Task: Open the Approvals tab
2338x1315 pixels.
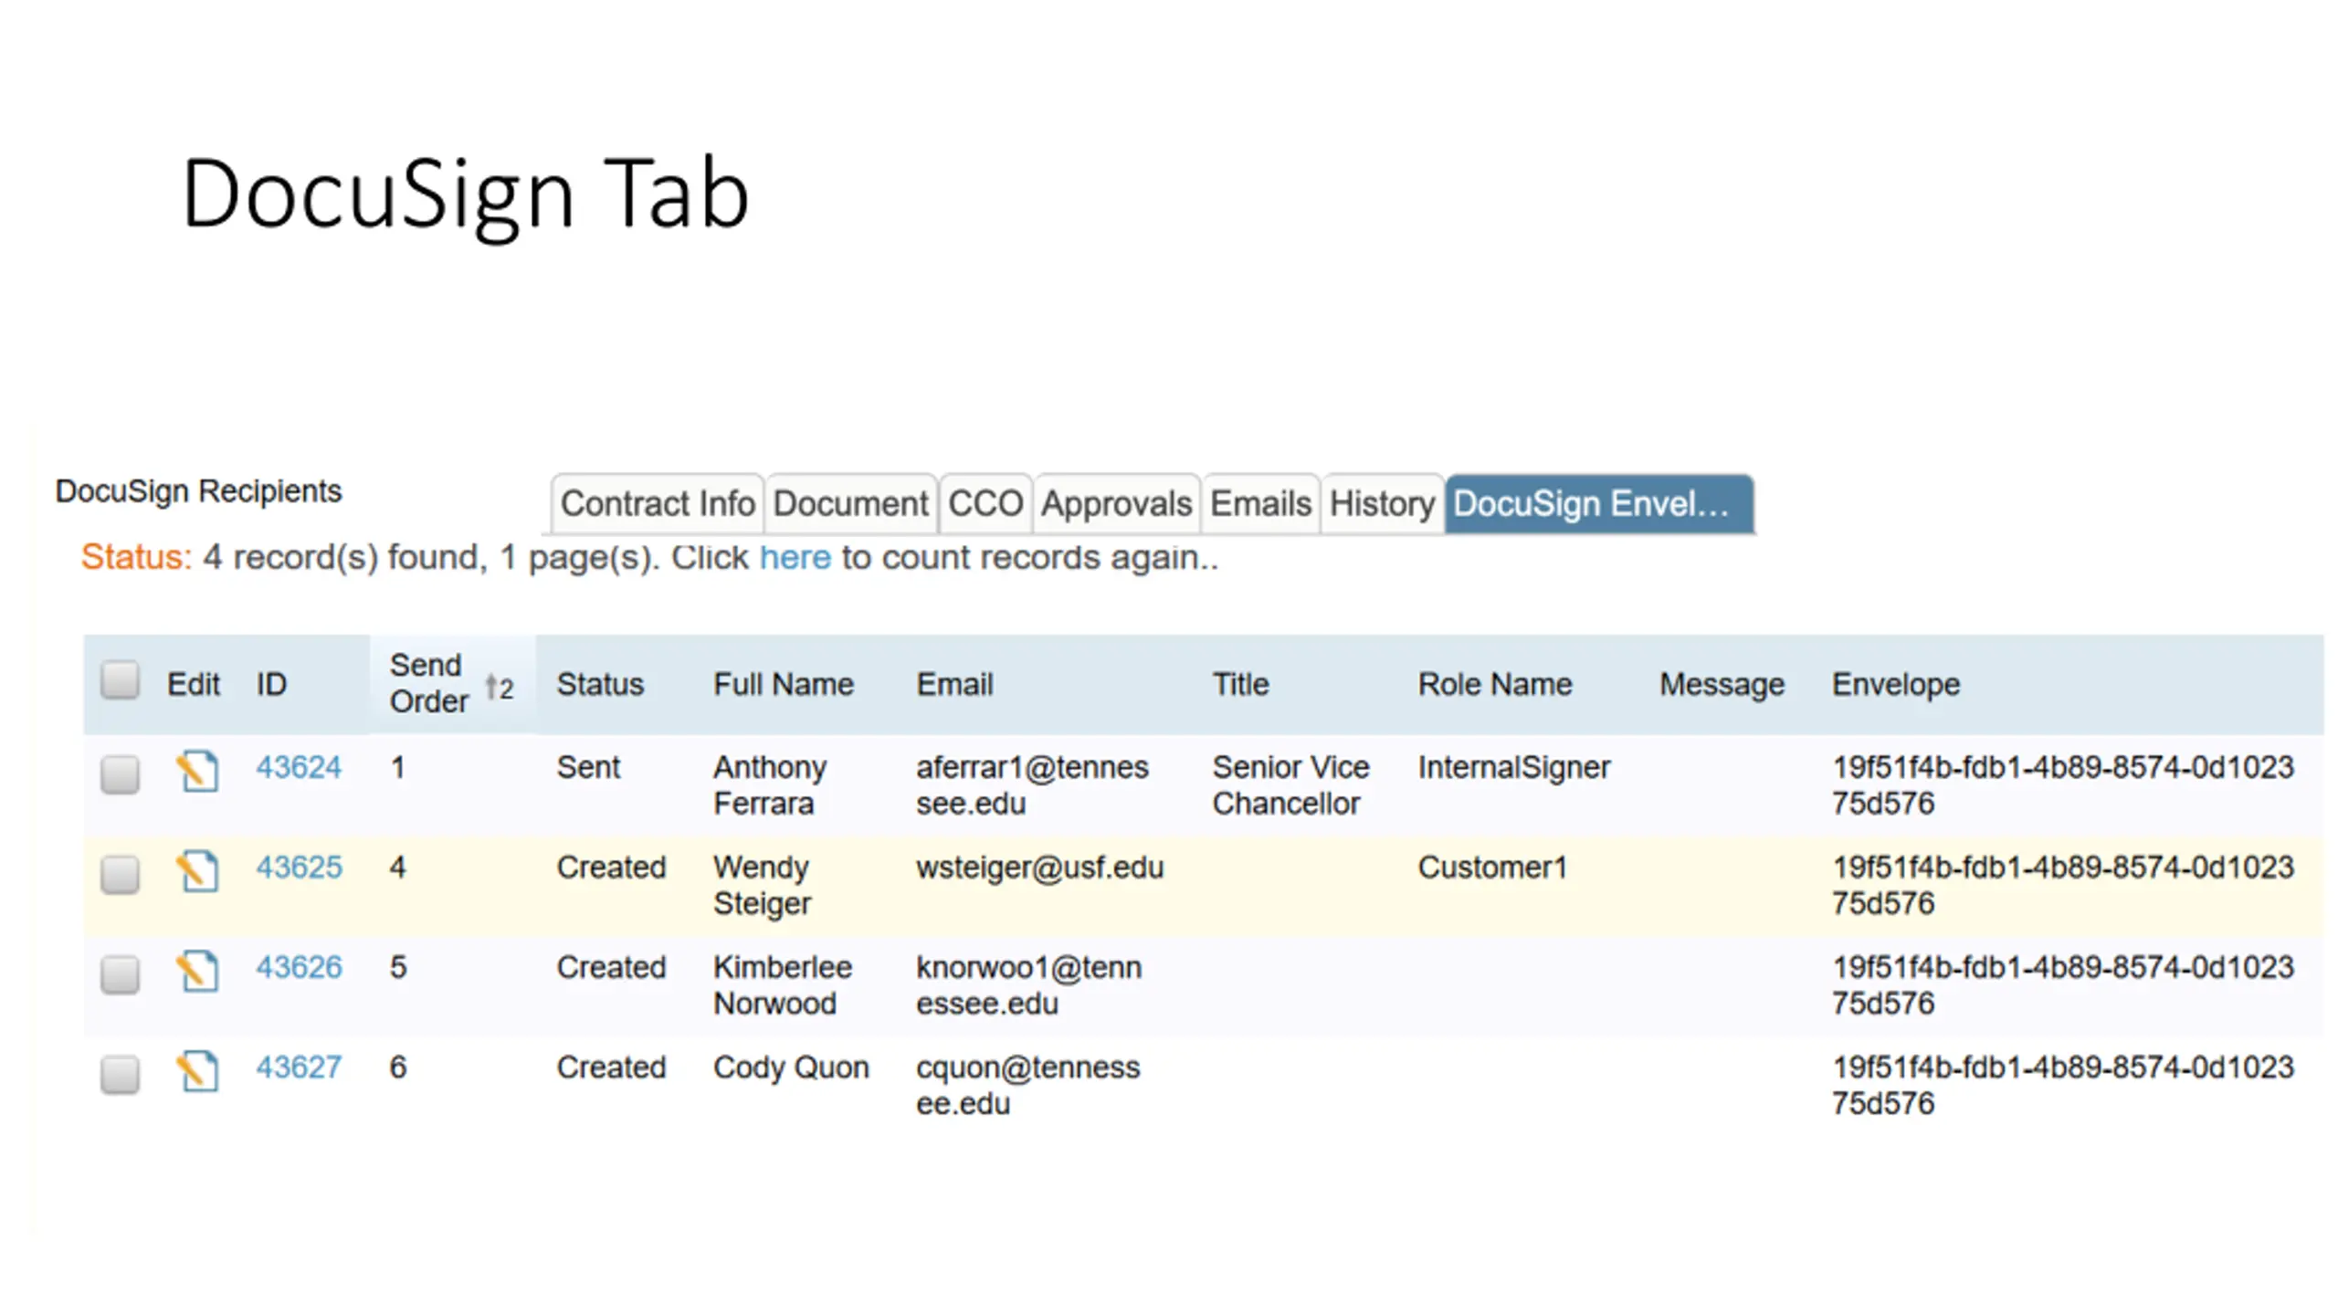Action: pyautogui.click(x=1116, y=503)
